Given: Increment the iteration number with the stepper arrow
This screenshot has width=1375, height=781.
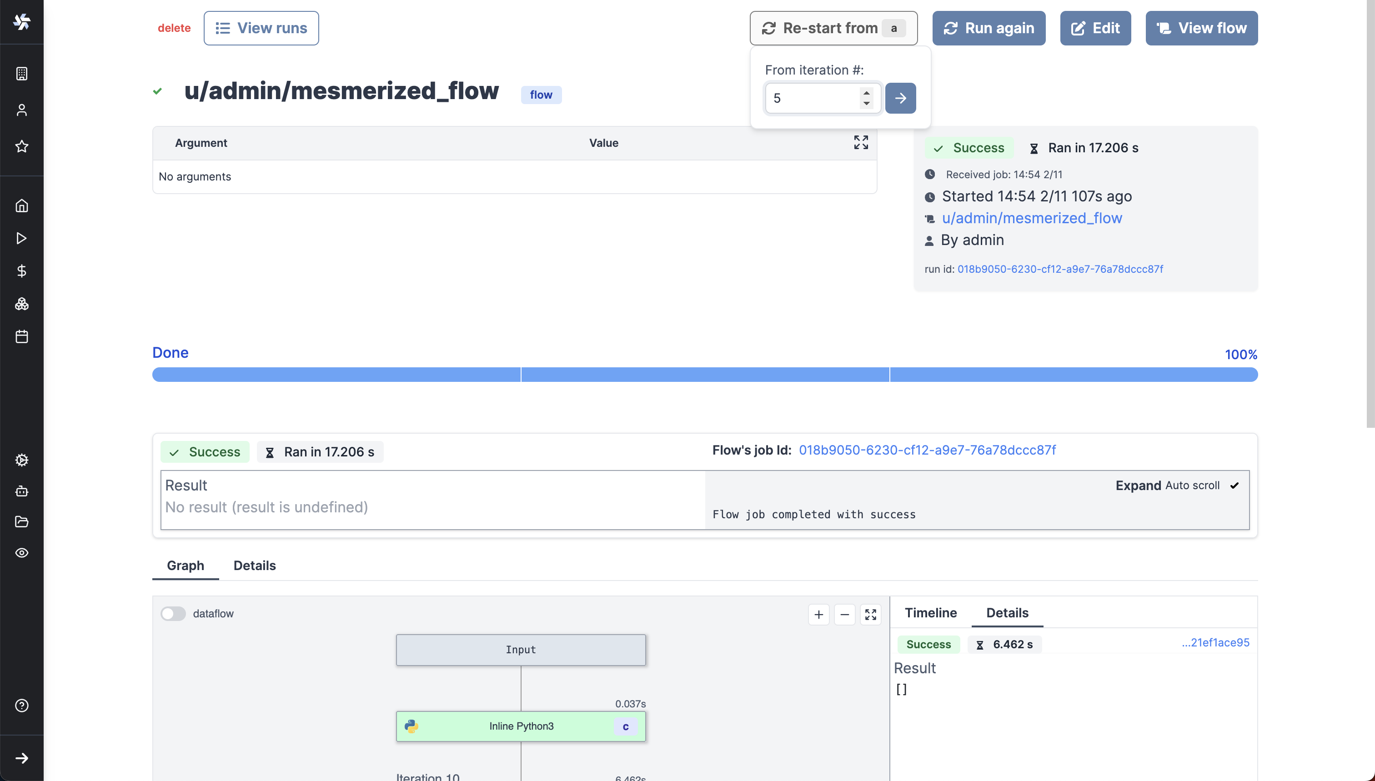Looking at the screenshot, I should coord(866,93).
